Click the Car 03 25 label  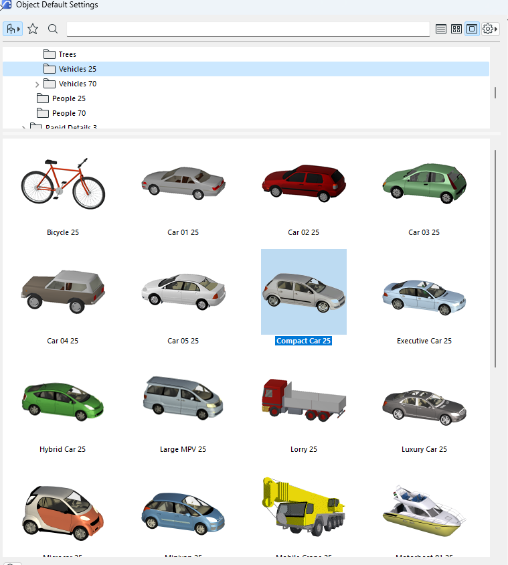point(424,232)
